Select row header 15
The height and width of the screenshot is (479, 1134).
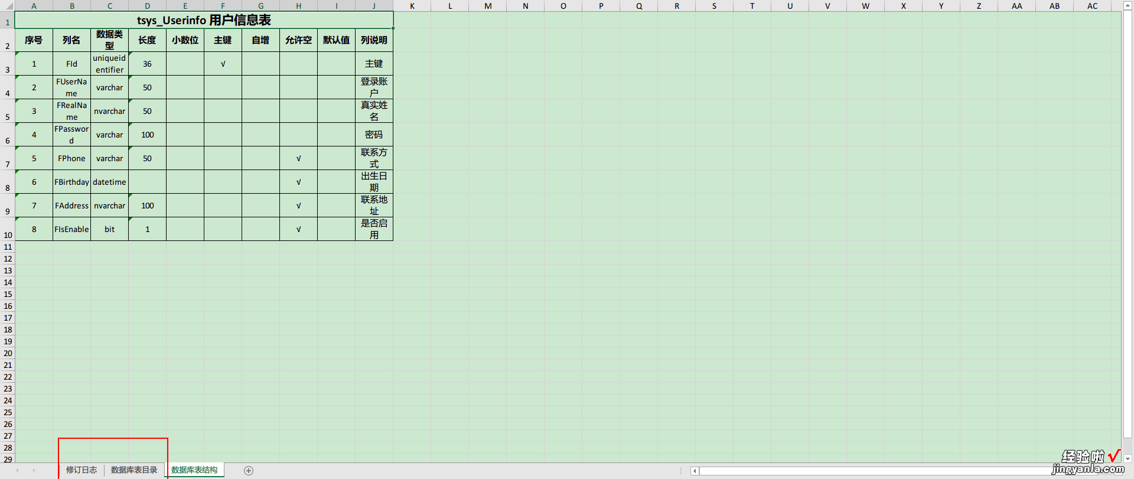[x=8, y=294]
